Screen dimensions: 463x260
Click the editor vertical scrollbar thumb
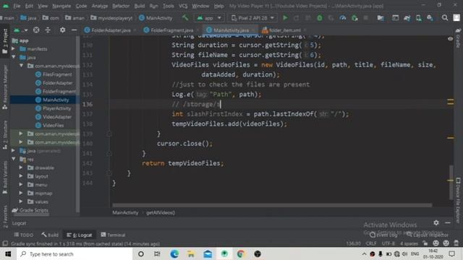tap(451, 182)
